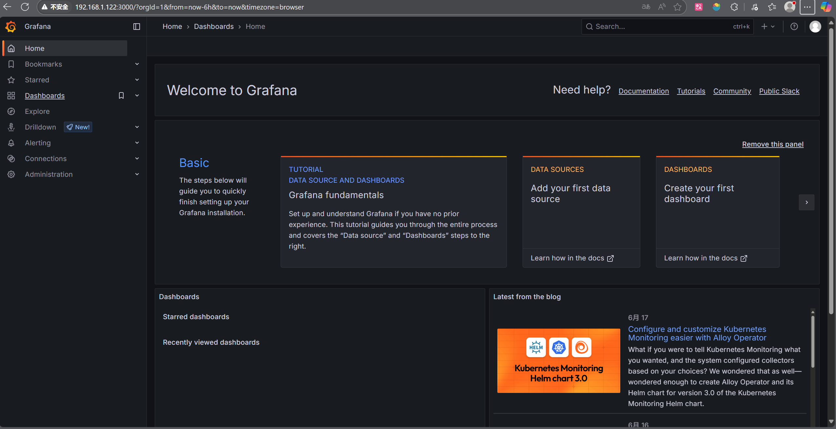The width and height of the screenshot is (836, 429).
Task: Open the plus New dropdown in header
Action: 768,27
